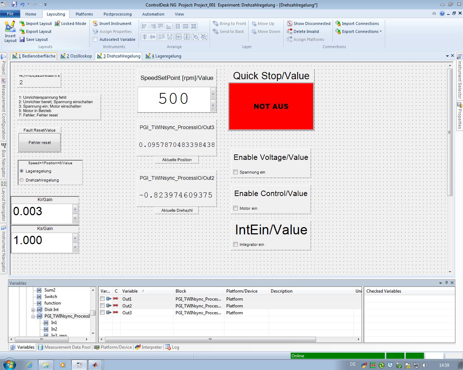
Task: Switch to the Postprocessing ribbon tab
Action: [117, 14]
